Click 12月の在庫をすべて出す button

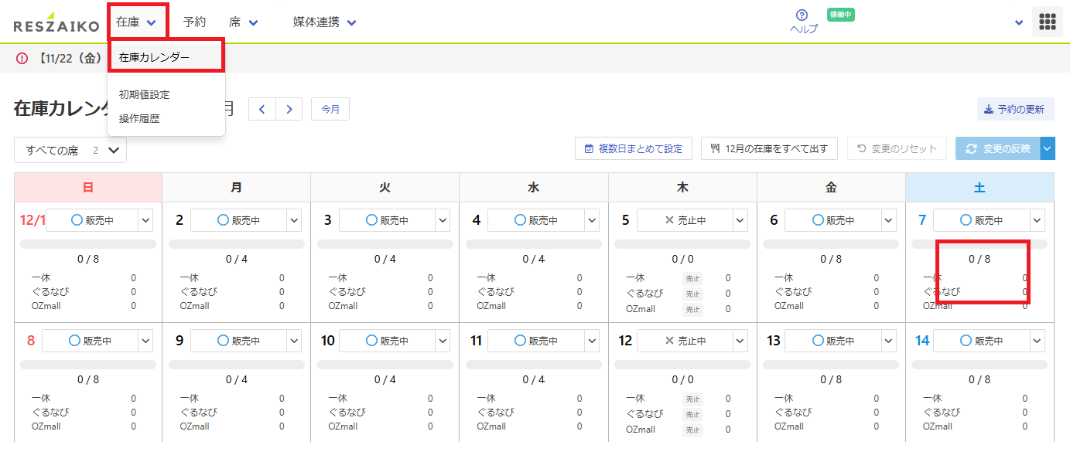pyautogui.click(x=769, y=148)
